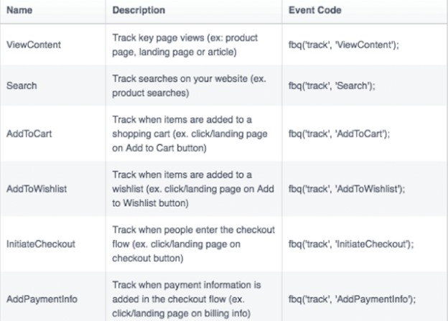Select the AddToCart event name
This screenshot has width=448, height=321.
click(x=32, y=134)
